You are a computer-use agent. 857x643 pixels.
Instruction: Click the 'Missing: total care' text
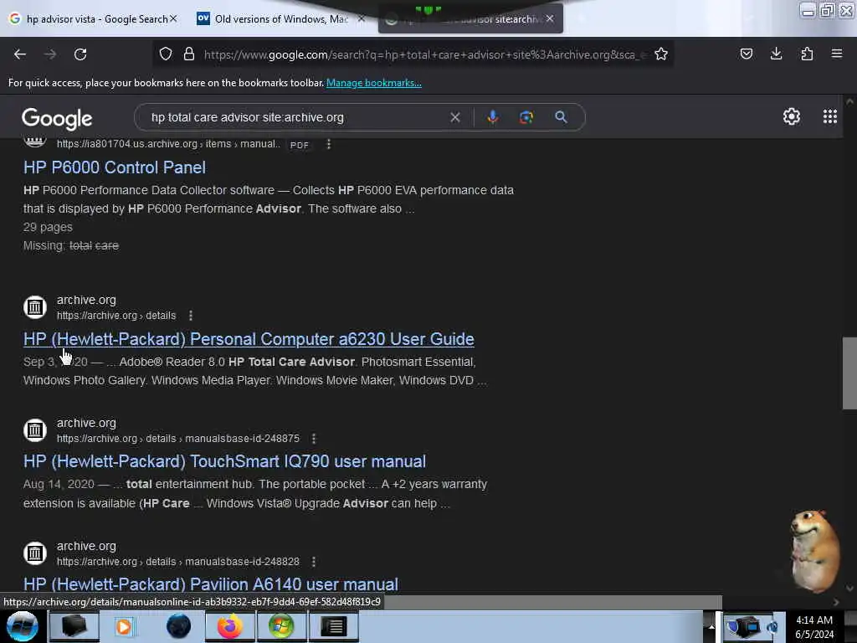[71, 245]
